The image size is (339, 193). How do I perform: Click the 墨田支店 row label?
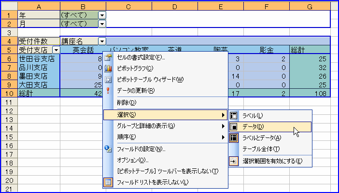39,76
